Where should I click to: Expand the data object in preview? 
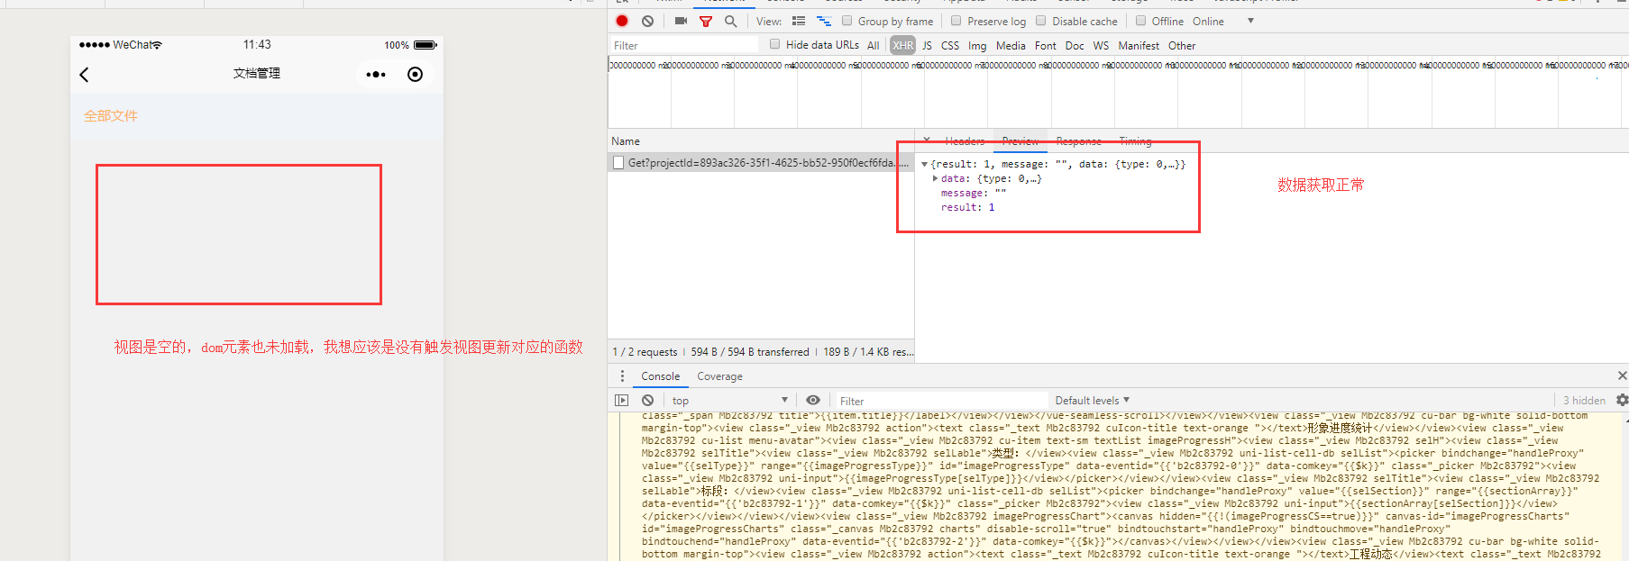point(935,178)
